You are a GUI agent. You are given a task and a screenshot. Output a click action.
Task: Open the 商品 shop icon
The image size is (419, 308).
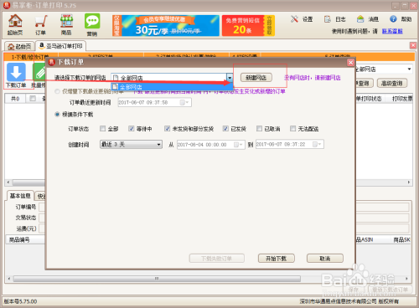point(66,24)
